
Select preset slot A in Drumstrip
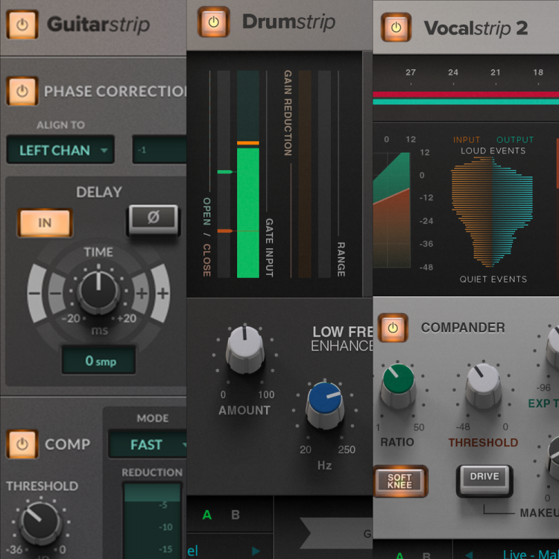point(208,515)
